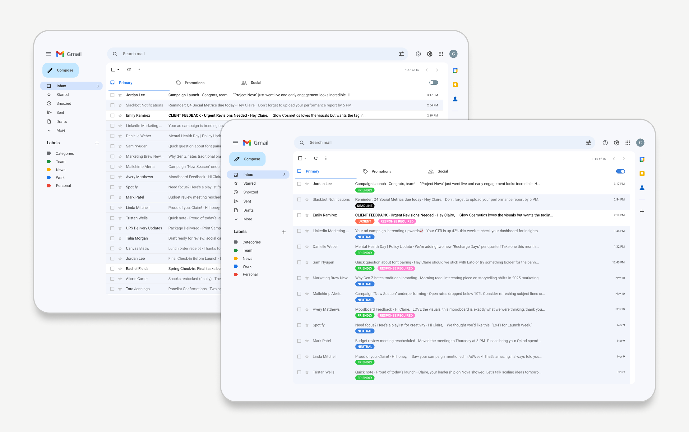689x432 pixels.
Task: Open the Help icon
Action: click(x=605, y=142)
